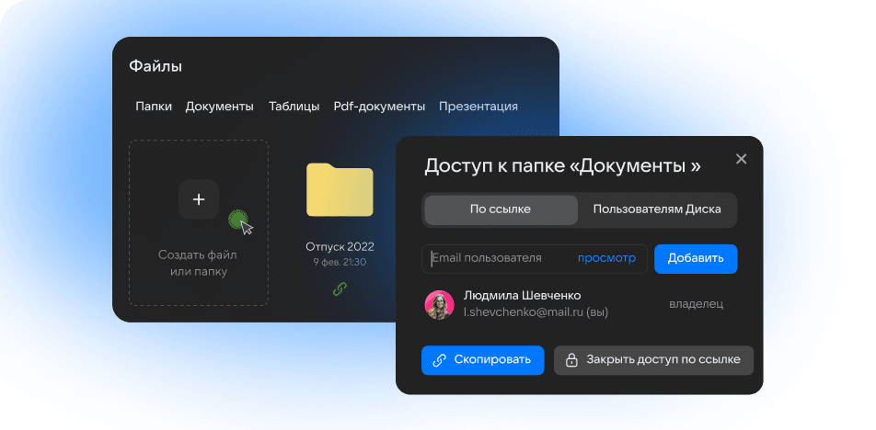The image size is (876, 430).
Task: Click the dialog title Доступ к папке «Документы»
Action: pos(562,166)
